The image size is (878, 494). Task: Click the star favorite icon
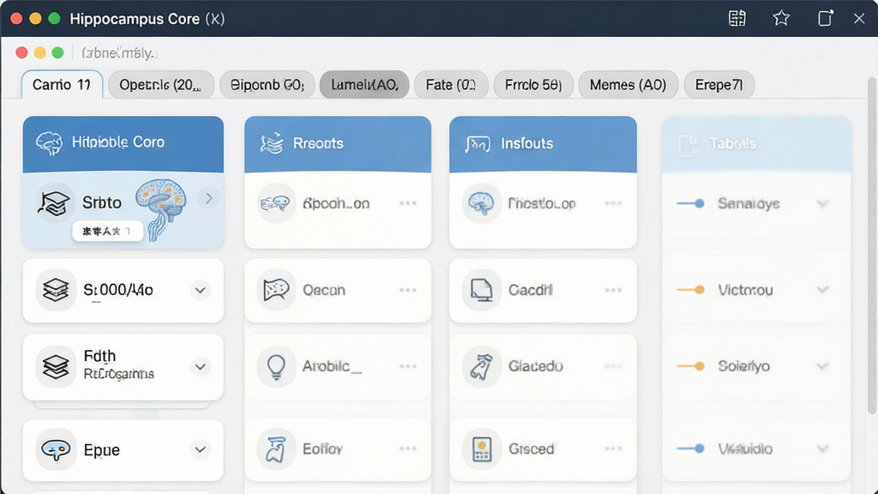click(781, 19)
